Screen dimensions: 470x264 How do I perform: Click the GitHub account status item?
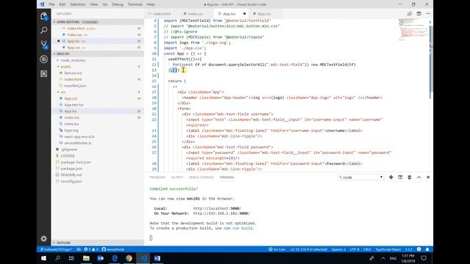(112, 249)
